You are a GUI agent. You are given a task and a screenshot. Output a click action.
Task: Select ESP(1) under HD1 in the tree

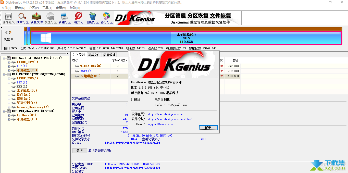(22, 82)
